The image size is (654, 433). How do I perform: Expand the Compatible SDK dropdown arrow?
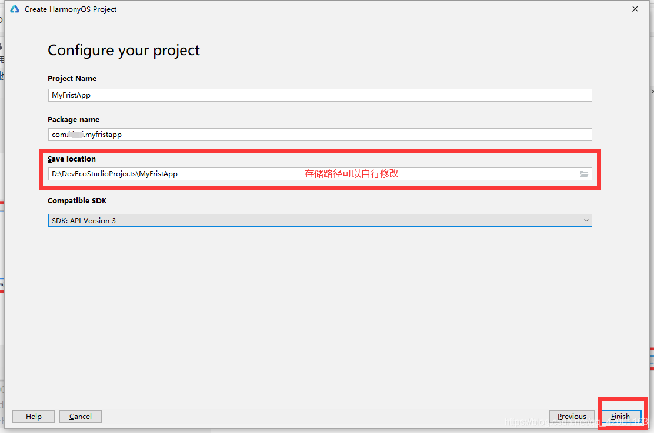coord(586,220)
